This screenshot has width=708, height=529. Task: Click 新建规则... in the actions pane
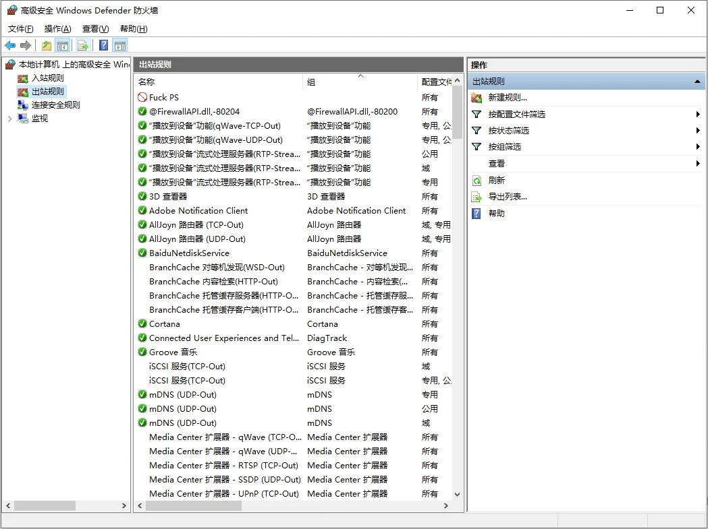(508, 98)
